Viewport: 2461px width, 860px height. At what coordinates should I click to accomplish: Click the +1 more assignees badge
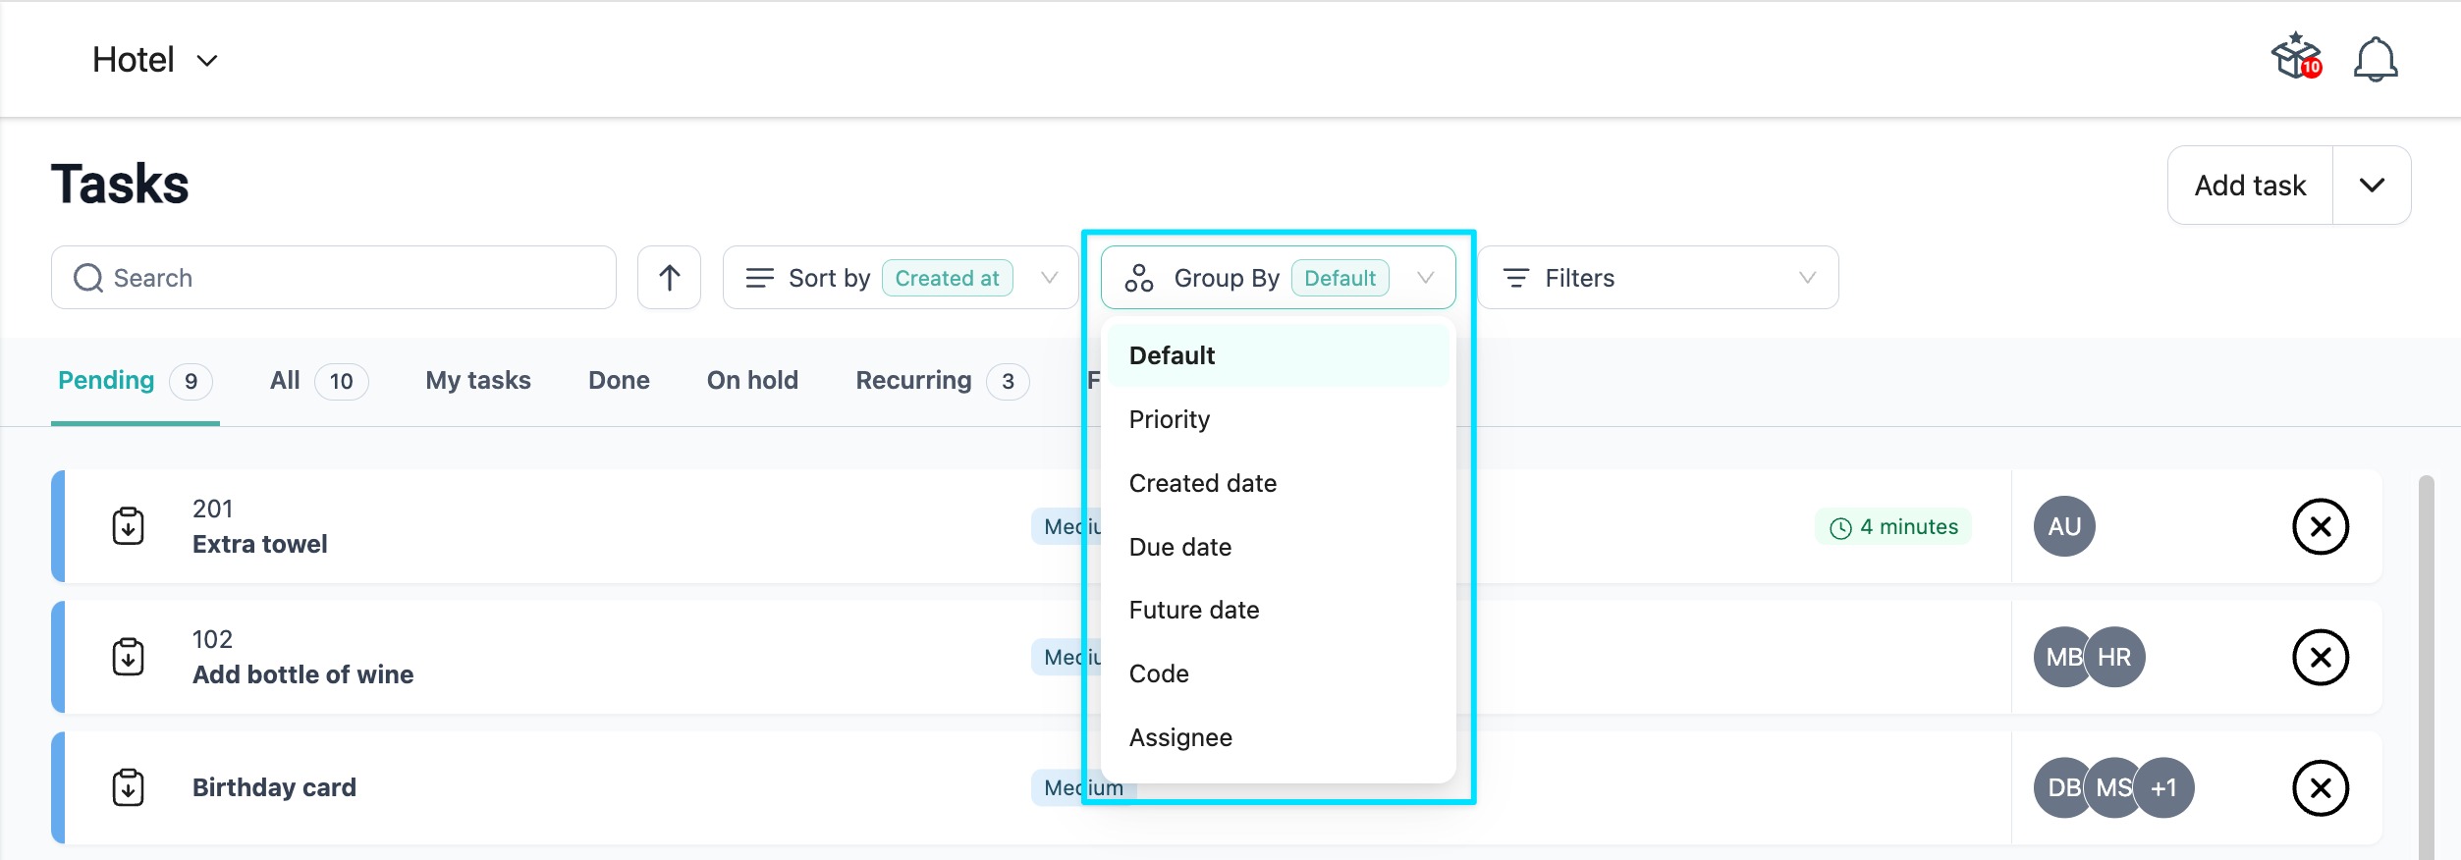point(2164,787)
